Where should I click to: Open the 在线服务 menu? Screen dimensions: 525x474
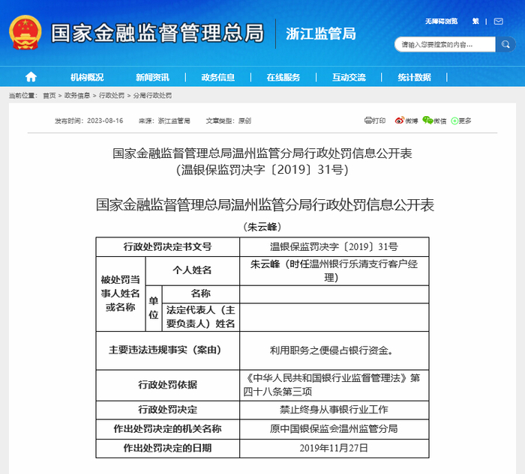coord(283,77)
